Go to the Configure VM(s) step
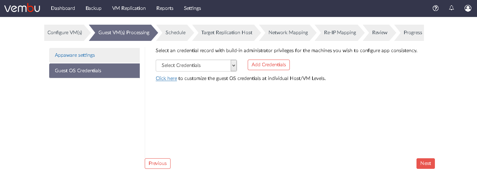The width and height of the screenshot is (477, 178). (65, 32)
